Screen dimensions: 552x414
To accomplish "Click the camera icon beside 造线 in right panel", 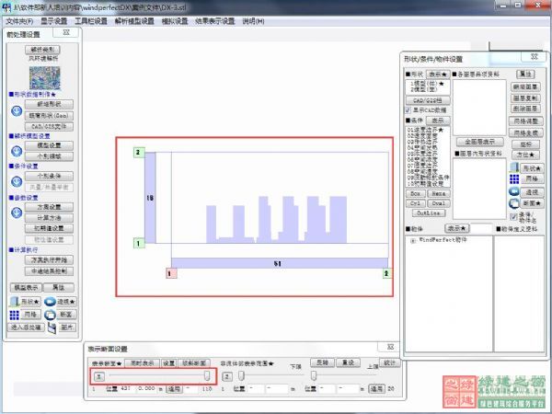I will coord(513,191).
